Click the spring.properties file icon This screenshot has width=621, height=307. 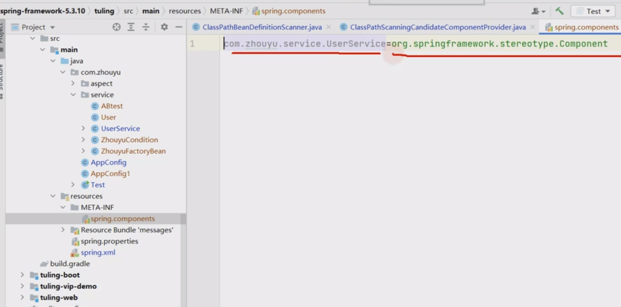[x=75, y=241]
